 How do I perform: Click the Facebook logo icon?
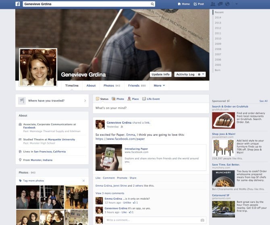pyautogui.click(x=18, y=4)
